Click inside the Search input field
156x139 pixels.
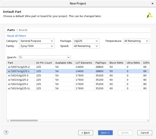coord(45,57)
